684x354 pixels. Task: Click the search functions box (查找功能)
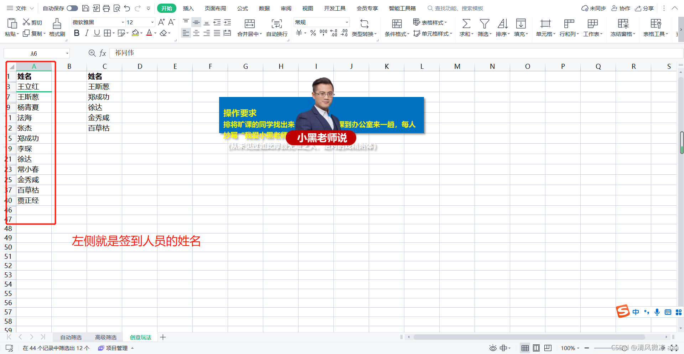click(455, 8)
